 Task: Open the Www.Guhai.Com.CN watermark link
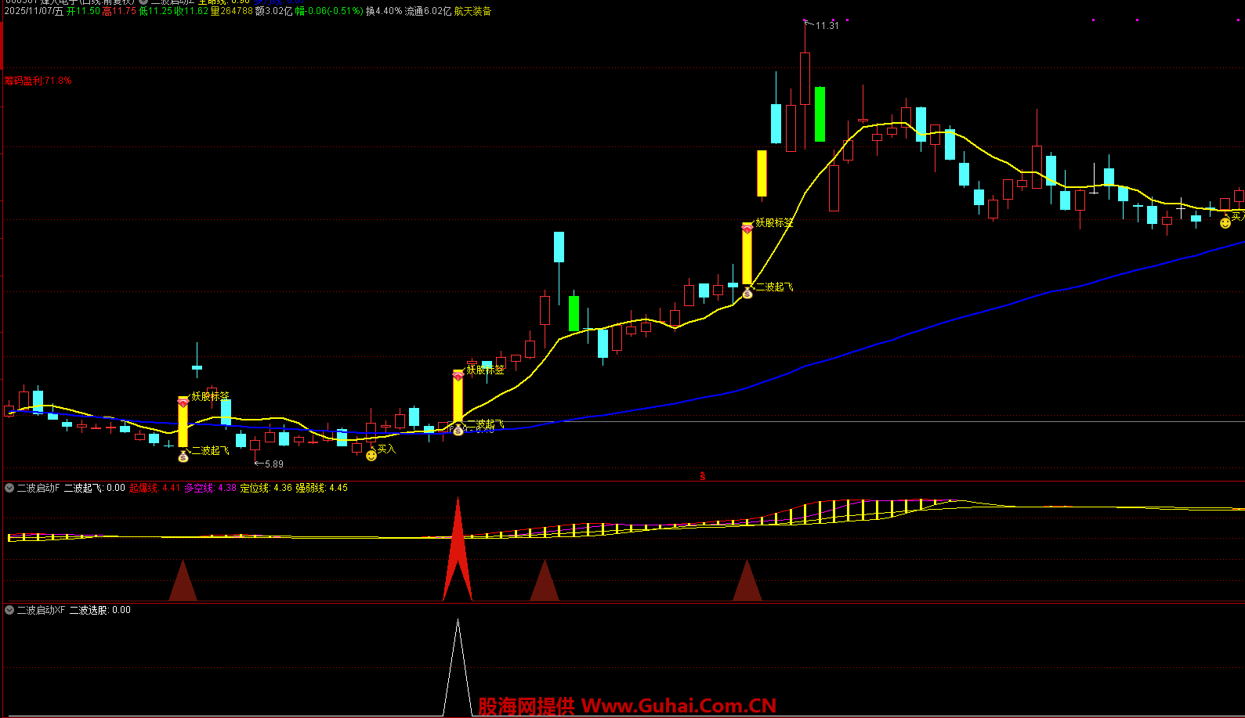coord(679,706)
